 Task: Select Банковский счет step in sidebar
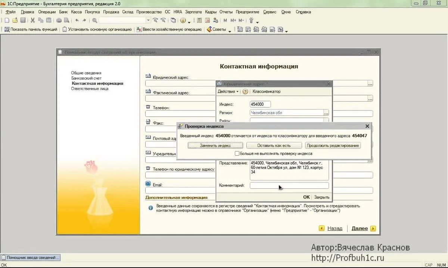click(x=86, y=78)
